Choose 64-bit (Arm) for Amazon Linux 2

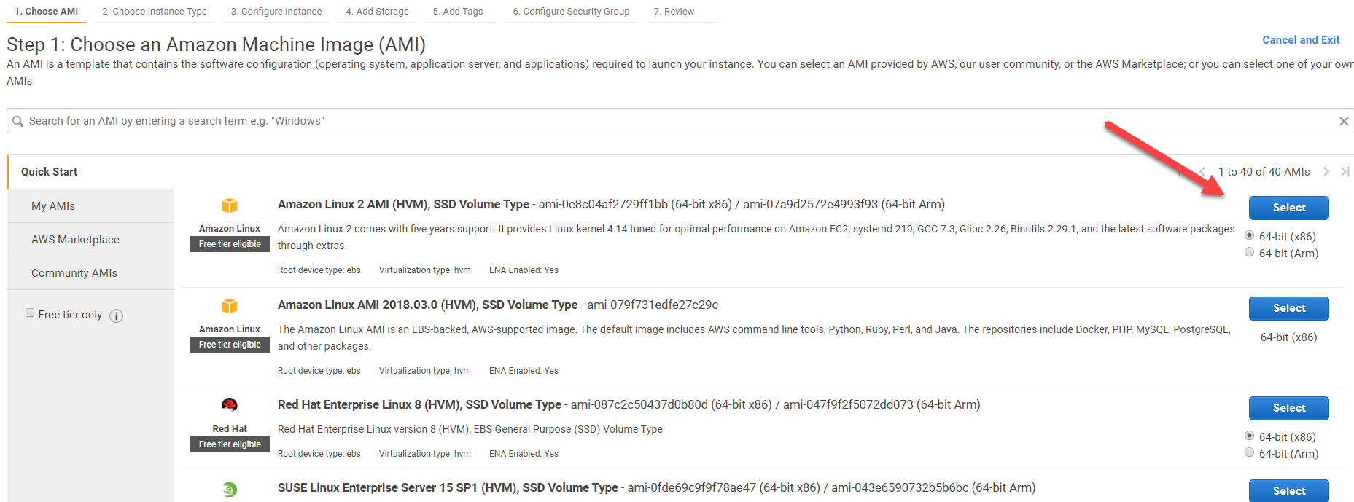1250,252
